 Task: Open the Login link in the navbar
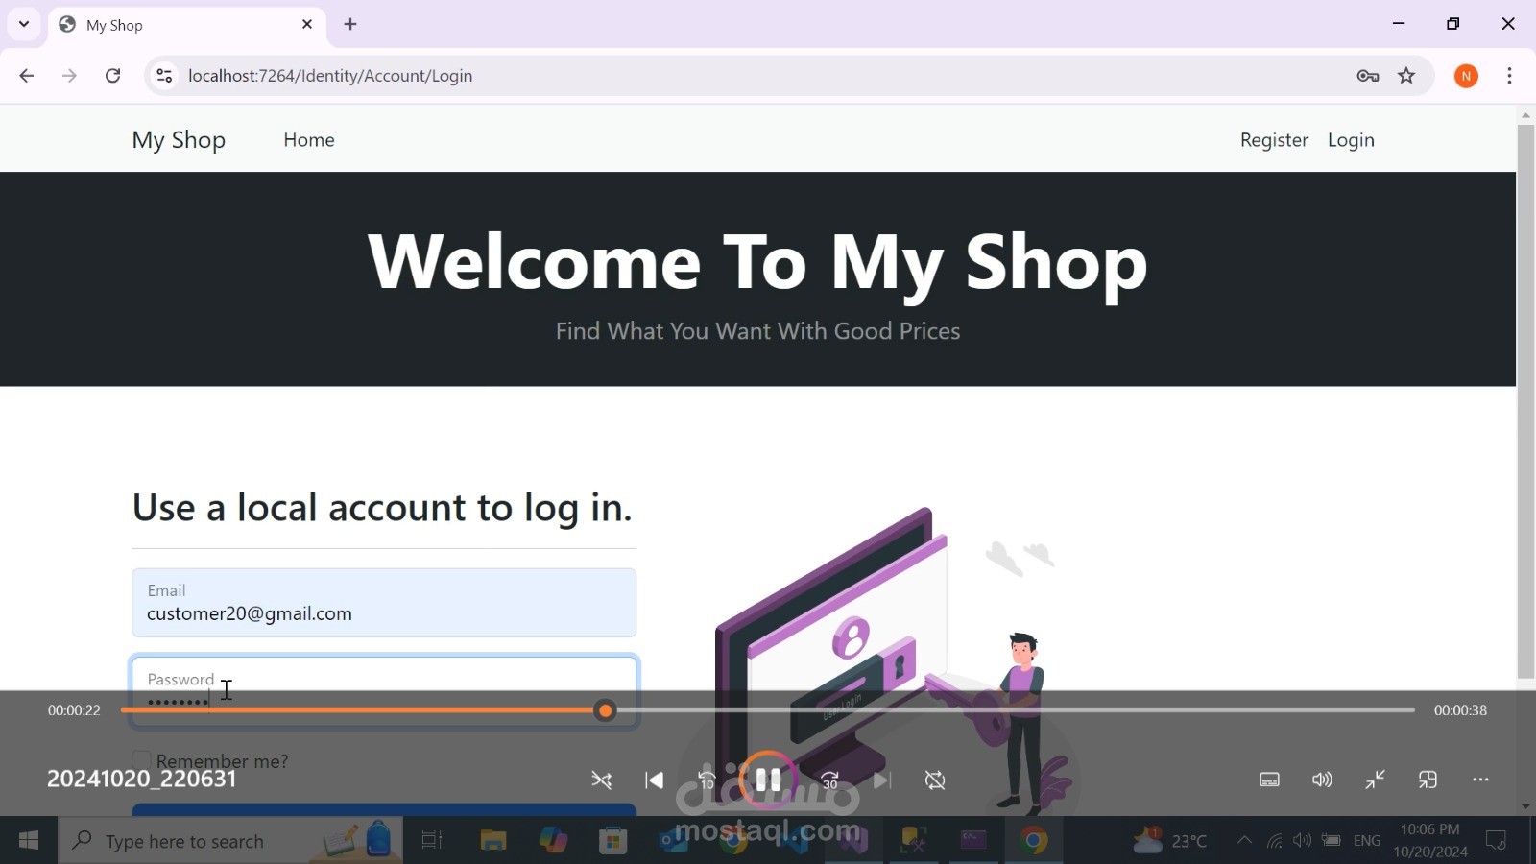click(1351, 140)
